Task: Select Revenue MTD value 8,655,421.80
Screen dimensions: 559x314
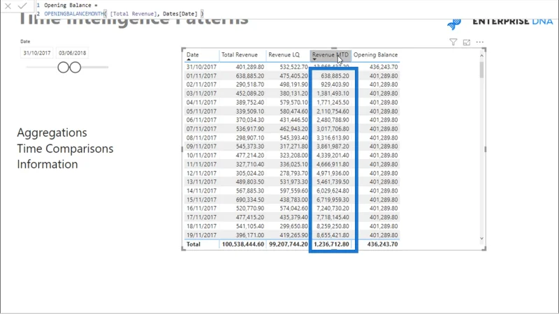Action: pos(333,235)
